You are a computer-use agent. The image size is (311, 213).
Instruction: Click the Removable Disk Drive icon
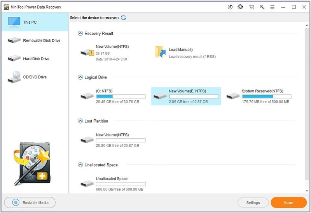tap(14, 40)
